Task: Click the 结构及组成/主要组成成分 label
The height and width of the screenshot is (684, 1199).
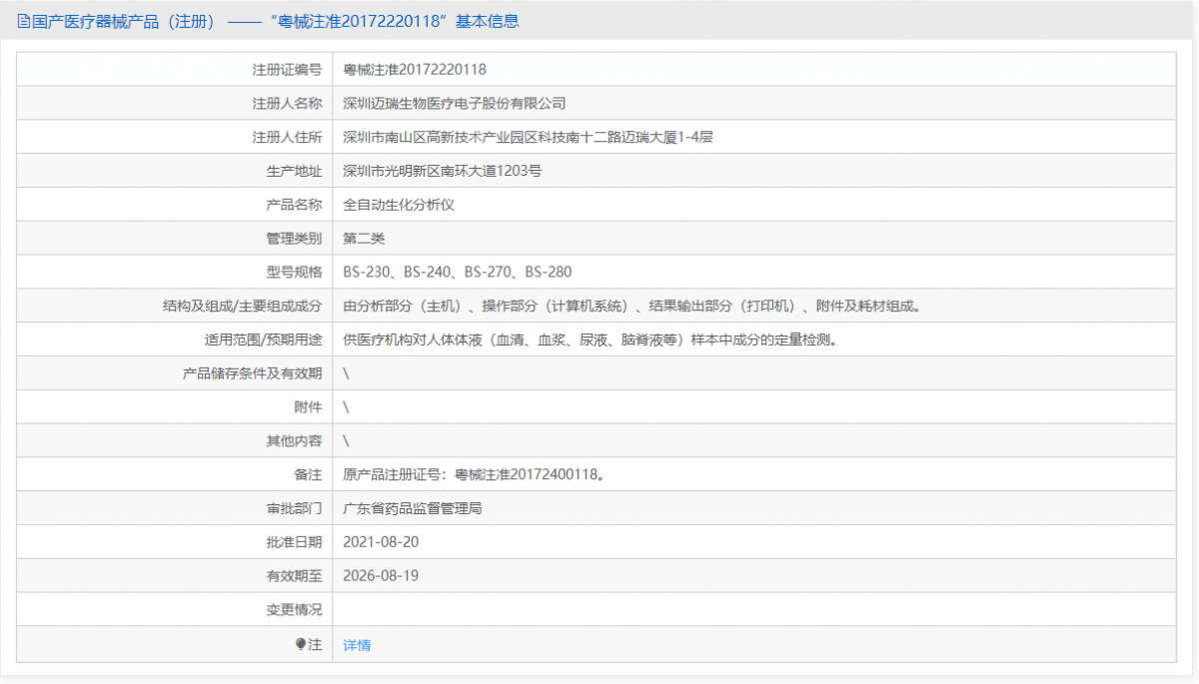Action: pyautogui.click(x=242, y=306)
